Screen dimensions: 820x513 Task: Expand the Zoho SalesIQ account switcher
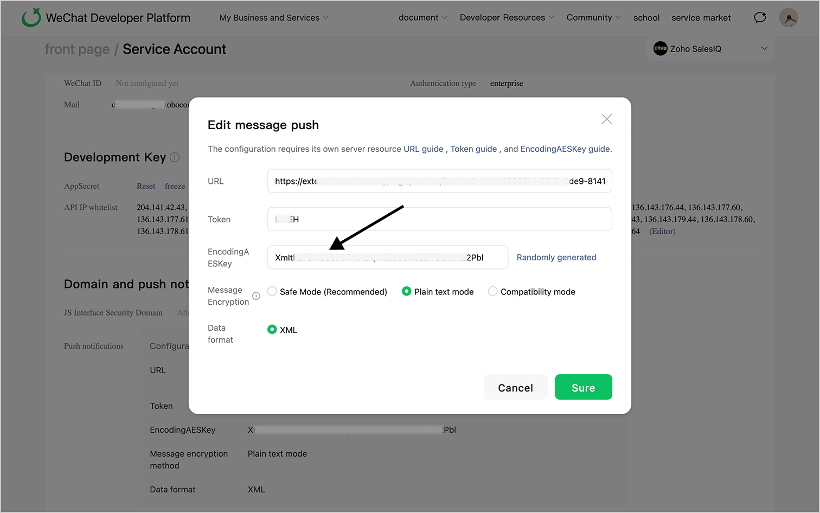(764, 49)
